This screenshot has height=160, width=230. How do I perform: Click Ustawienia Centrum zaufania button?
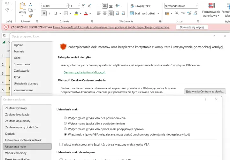pos(205,92)
